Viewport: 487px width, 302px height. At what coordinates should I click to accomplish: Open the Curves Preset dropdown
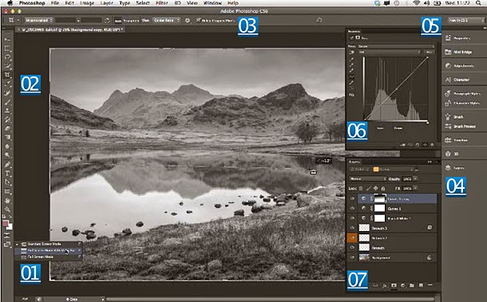click(397, 46)
